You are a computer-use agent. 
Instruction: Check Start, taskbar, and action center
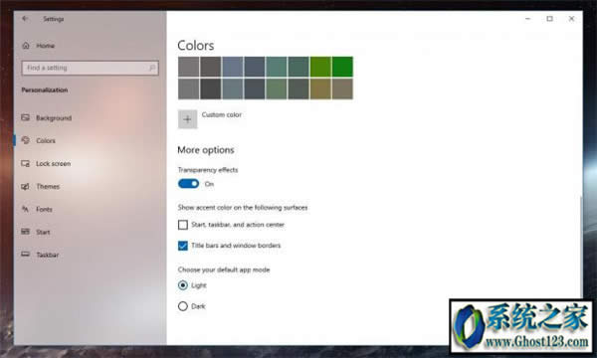point(183,225)
